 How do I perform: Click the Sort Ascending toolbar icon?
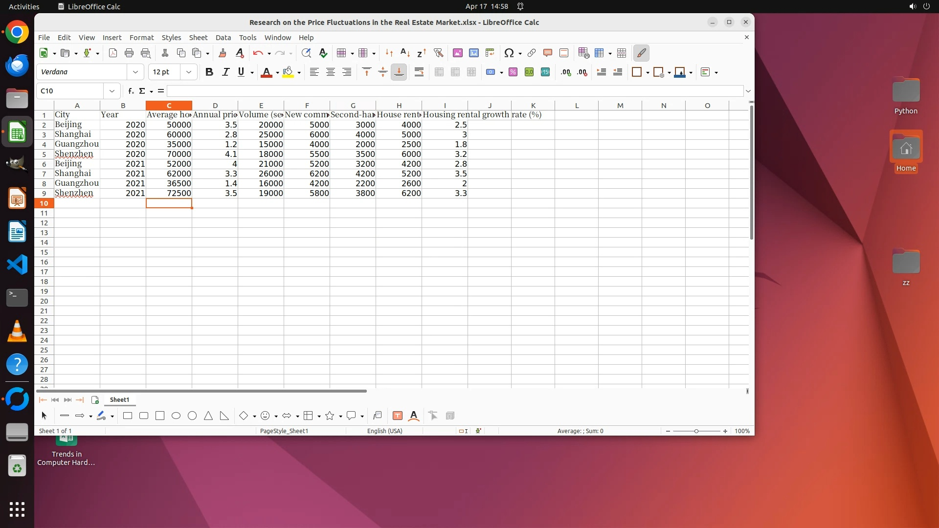click(x=405, y=53)
